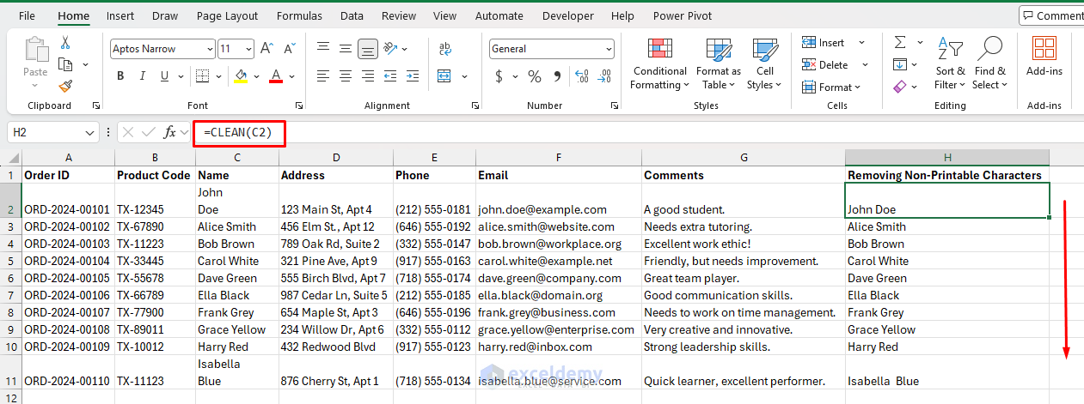Apply Percent Style
This screenshot has height=404, width=1084.
[535, 76]
